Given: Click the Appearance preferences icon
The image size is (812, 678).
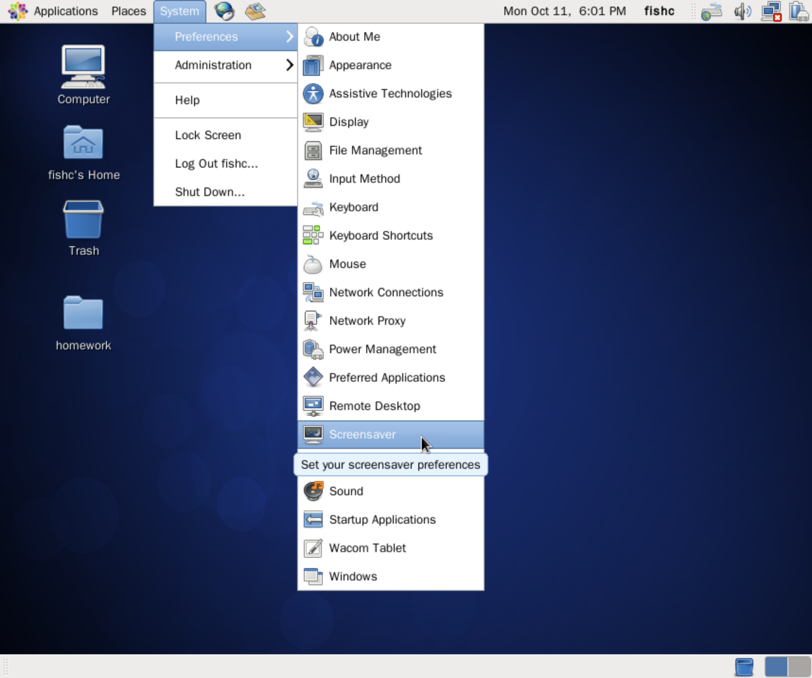Looking at the screenshot, I should pyautogui.click(x=313, y=65).
